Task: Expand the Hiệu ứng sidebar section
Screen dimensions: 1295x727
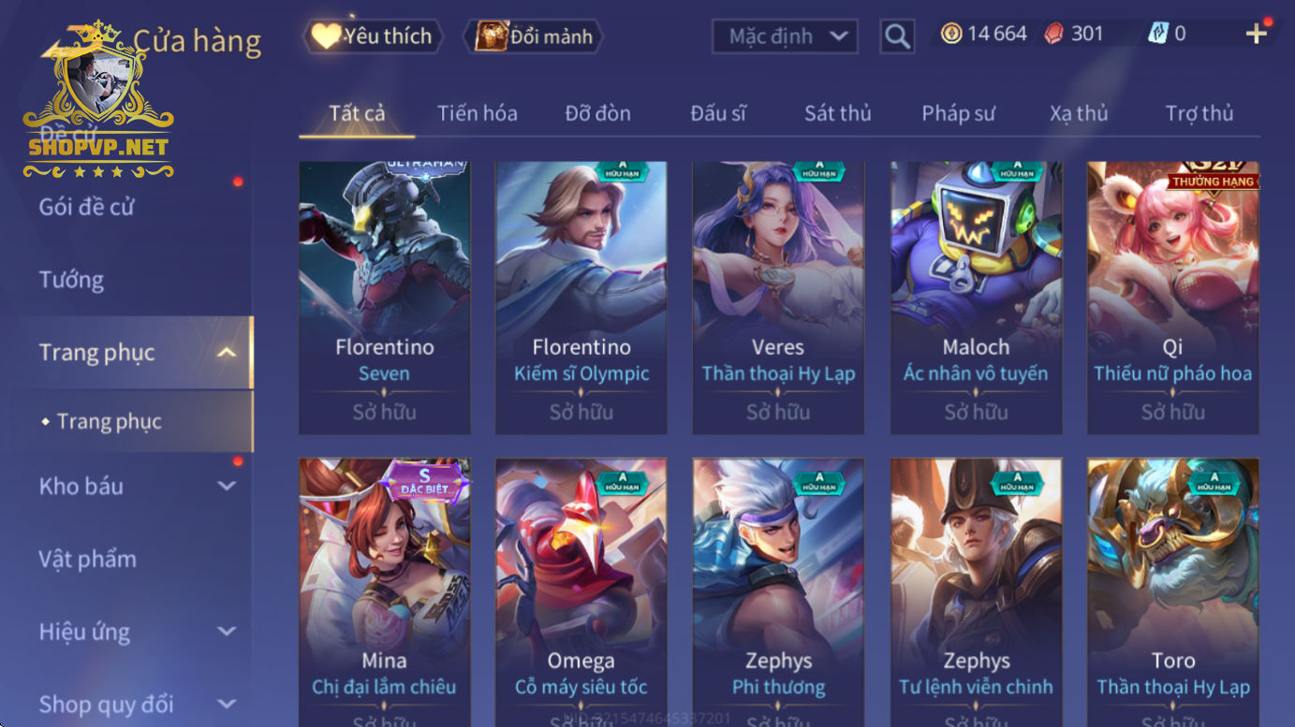Action: pos(226,632)
